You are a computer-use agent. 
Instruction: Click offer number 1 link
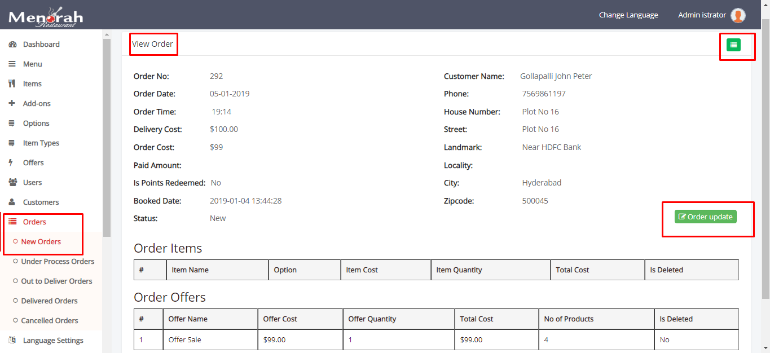[141, 340]
